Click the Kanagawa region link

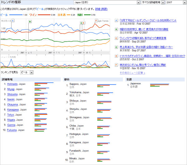coord(13,110)
